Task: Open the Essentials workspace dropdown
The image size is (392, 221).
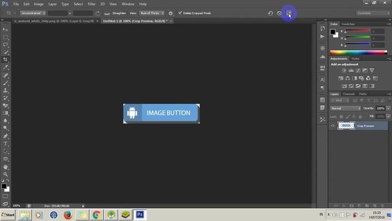Action: 373,13
